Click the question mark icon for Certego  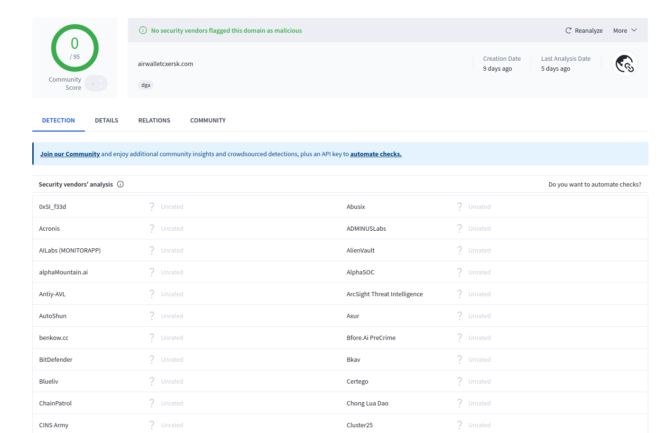[x=460, y=381]
